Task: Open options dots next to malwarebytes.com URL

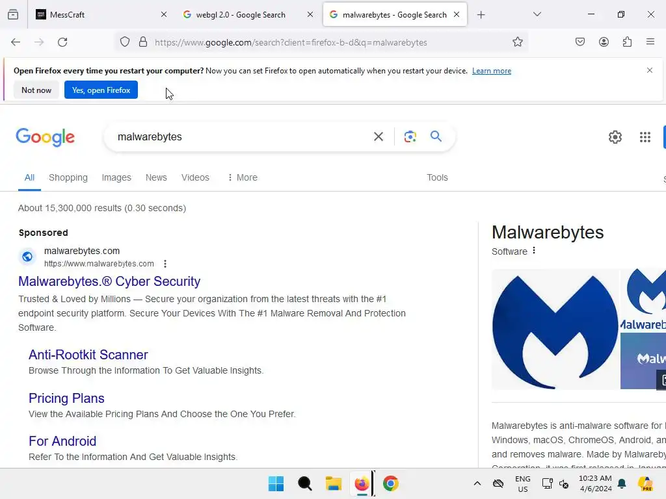Action: pos(165,264)
